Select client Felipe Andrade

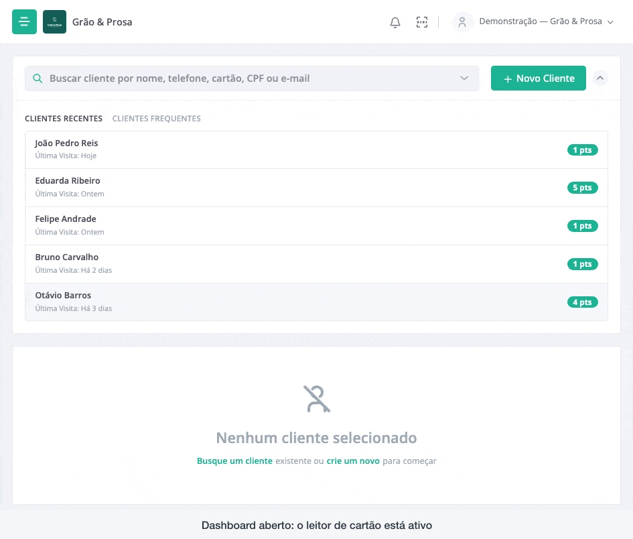[x=316, y=226]
